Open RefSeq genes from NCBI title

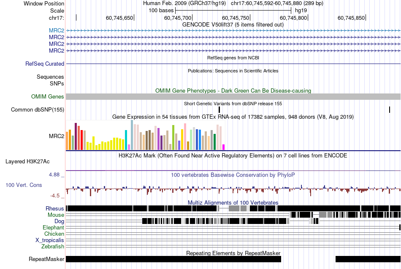[233, 58]
